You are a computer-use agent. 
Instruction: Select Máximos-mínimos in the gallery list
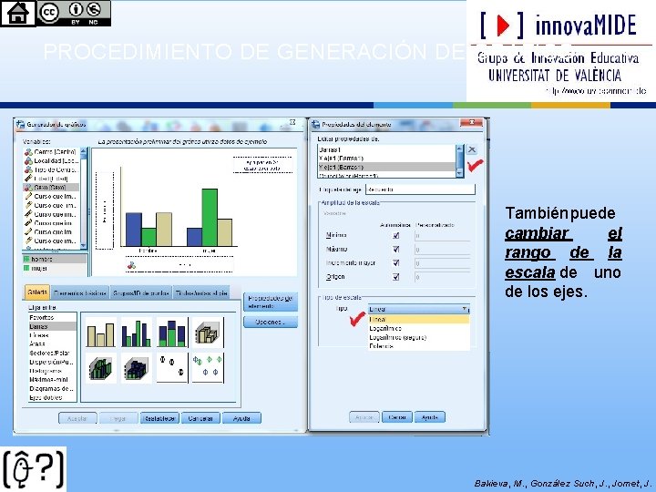tap(52, 379)
